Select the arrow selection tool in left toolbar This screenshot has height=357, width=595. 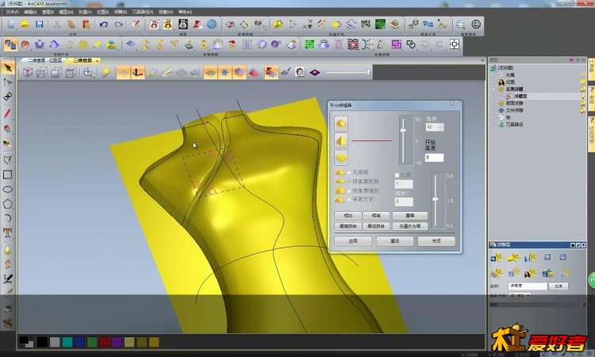click(7, 67)
